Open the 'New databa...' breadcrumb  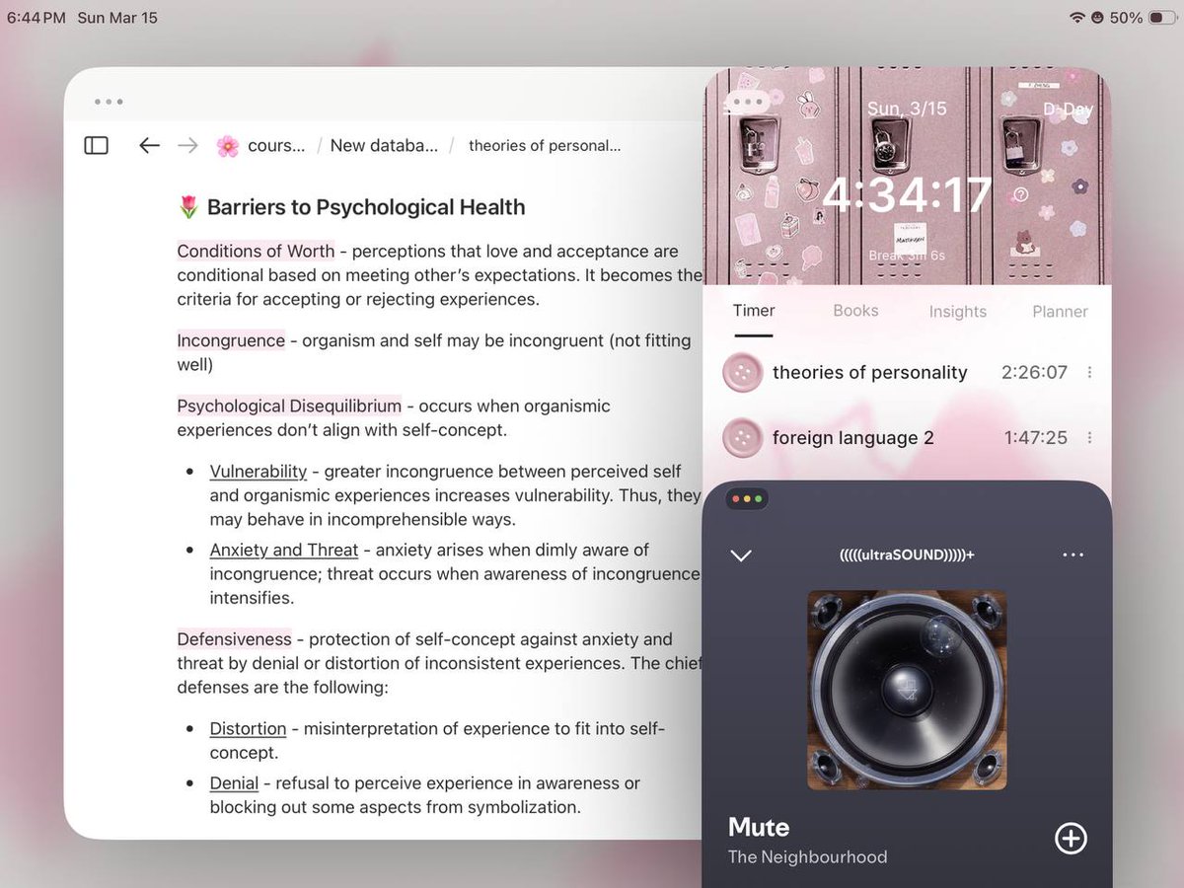tap(384, 145)
